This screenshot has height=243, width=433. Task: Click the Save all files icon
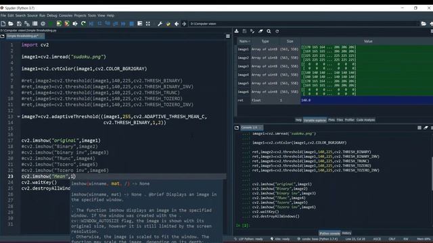[27, 24]
